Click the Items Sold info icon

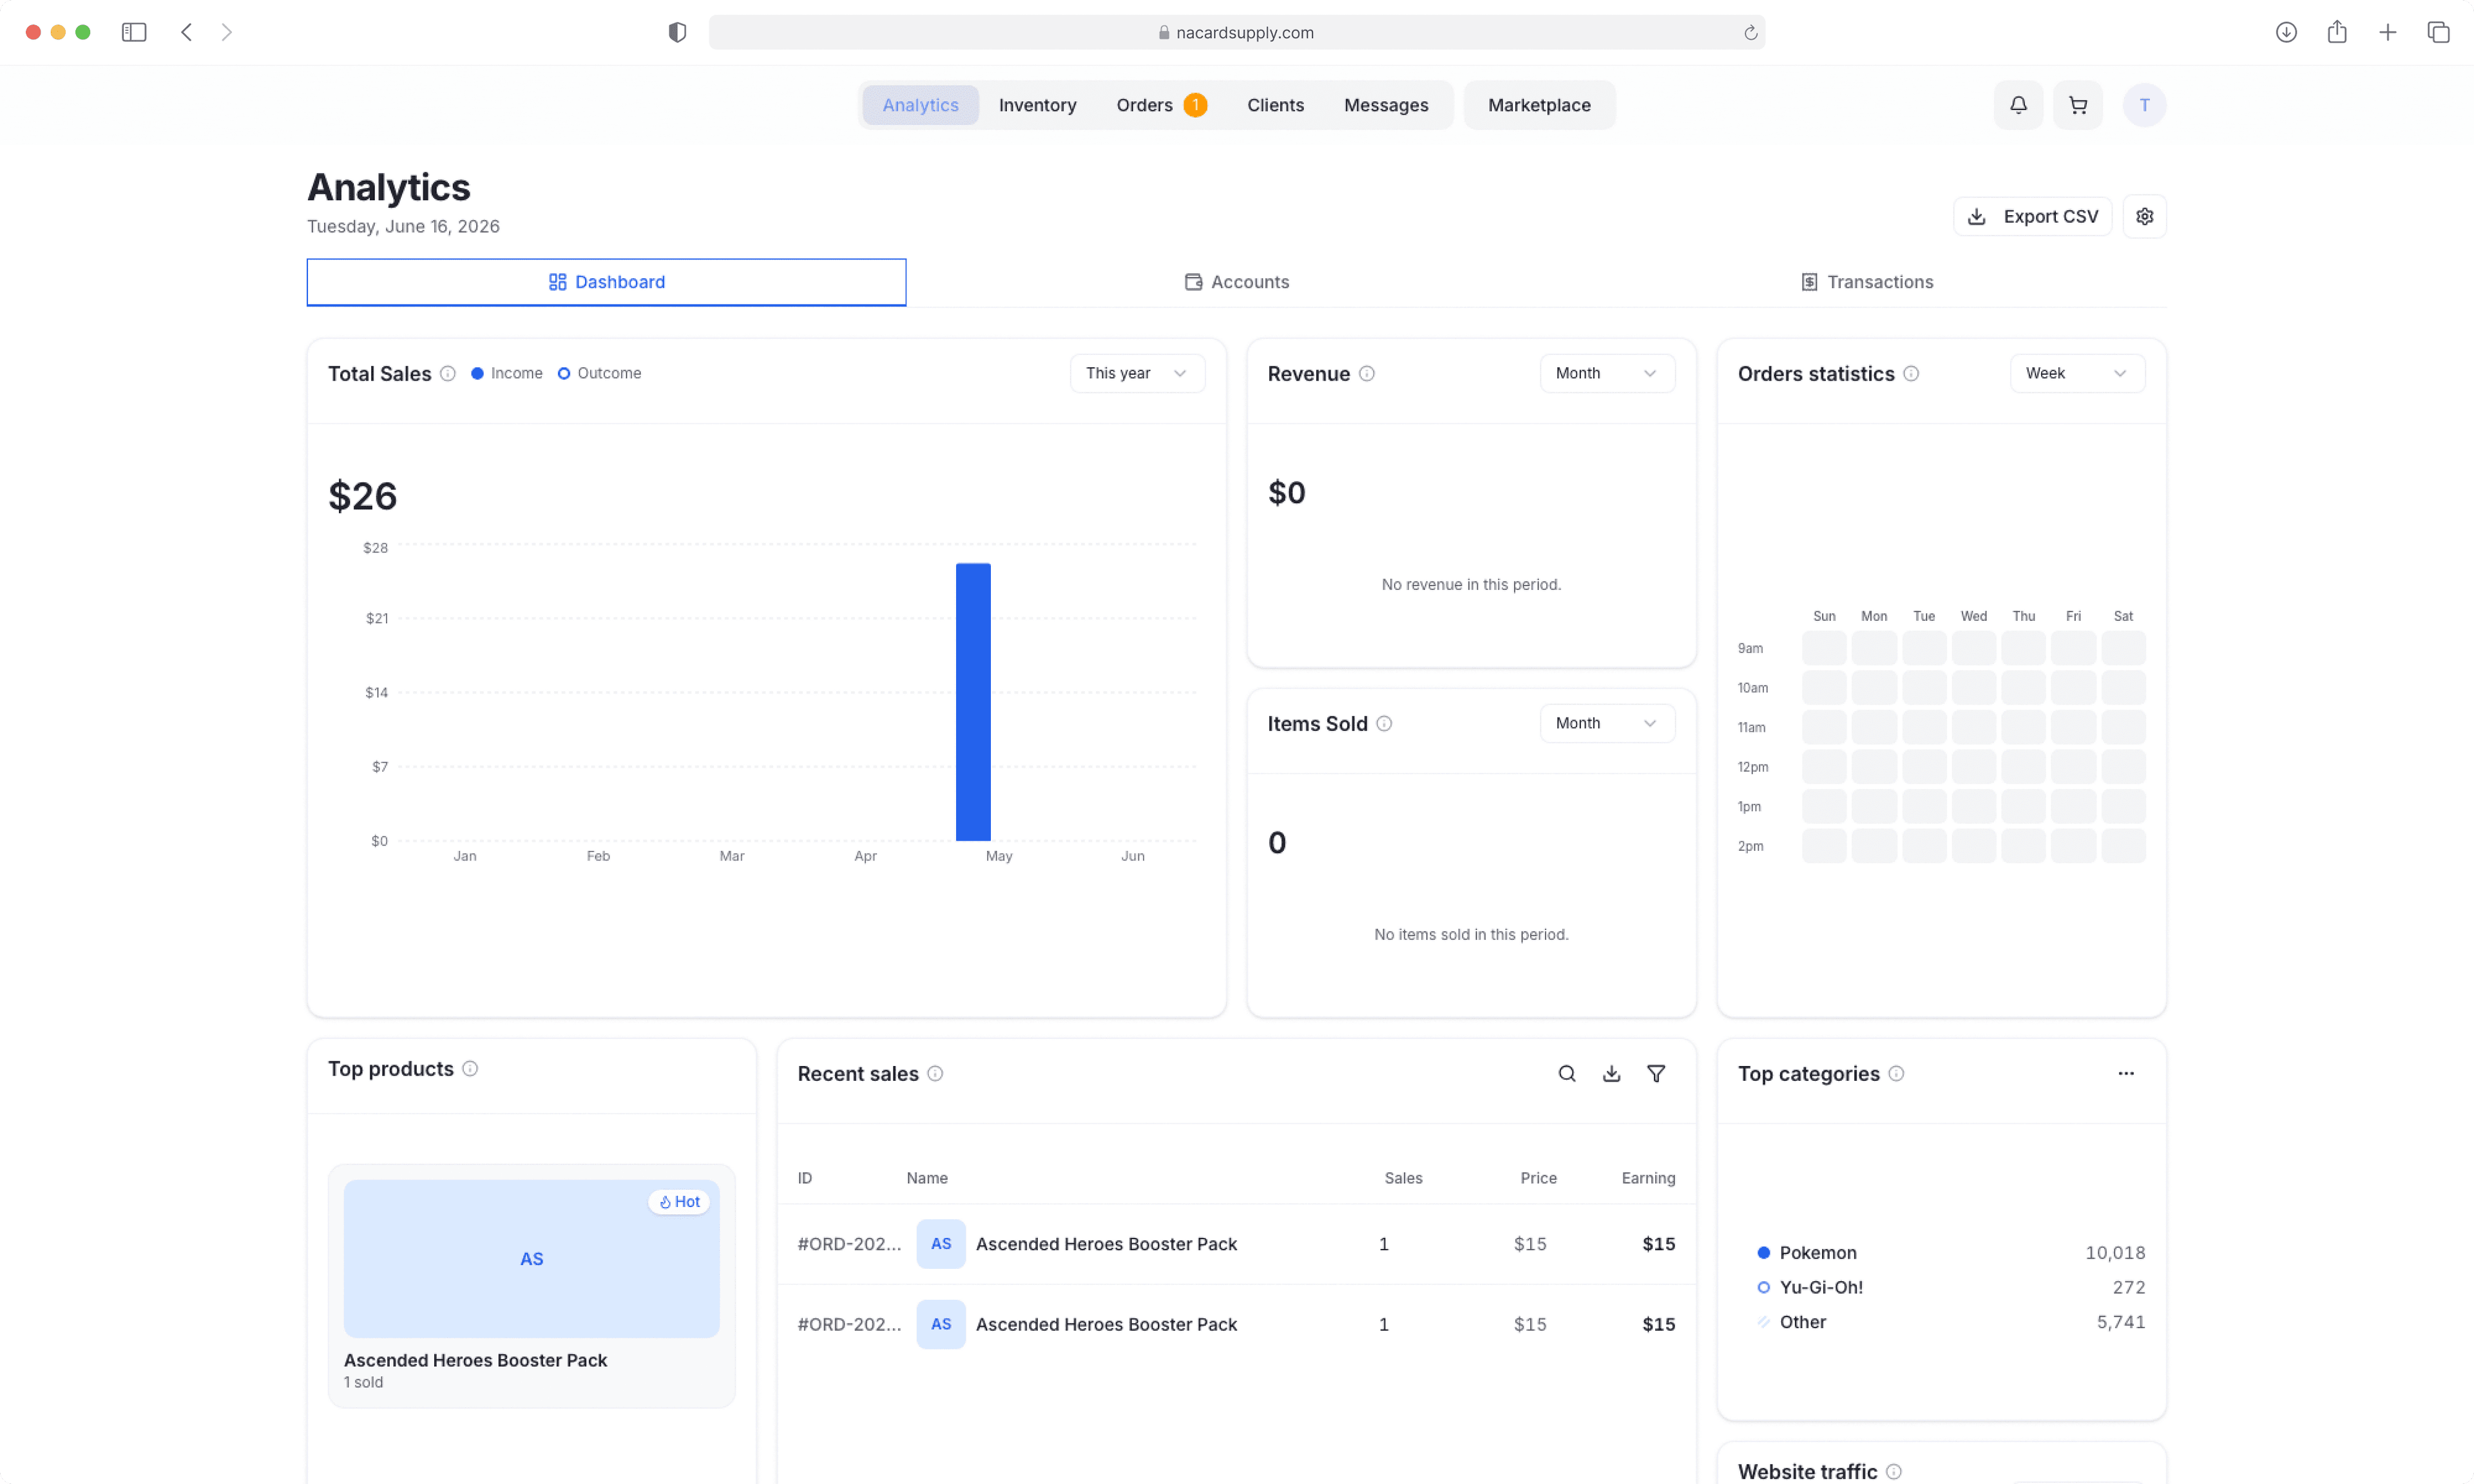click(x=1384, y=723)
